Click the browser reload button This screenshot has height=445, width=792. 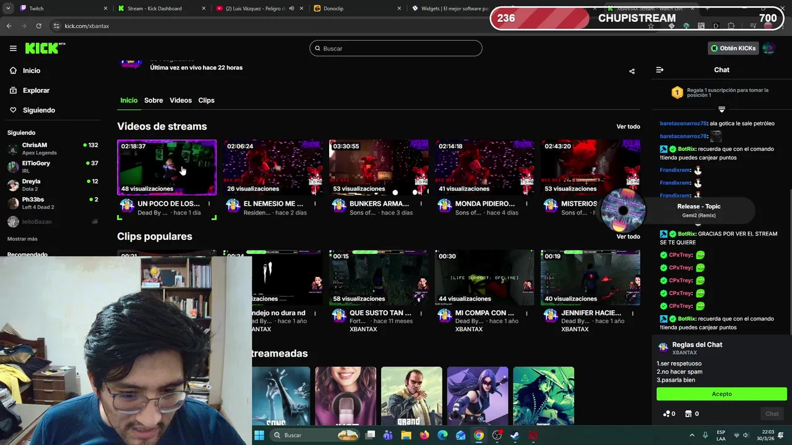click(38, 26)
